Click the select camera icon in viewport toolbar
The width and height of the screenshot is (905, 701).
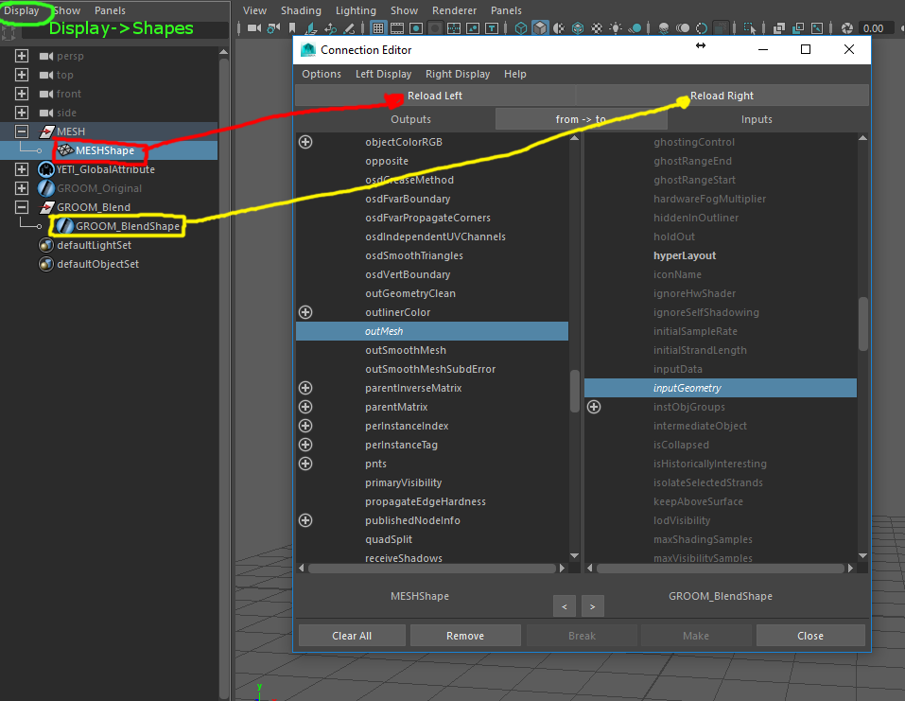[253, 28]
